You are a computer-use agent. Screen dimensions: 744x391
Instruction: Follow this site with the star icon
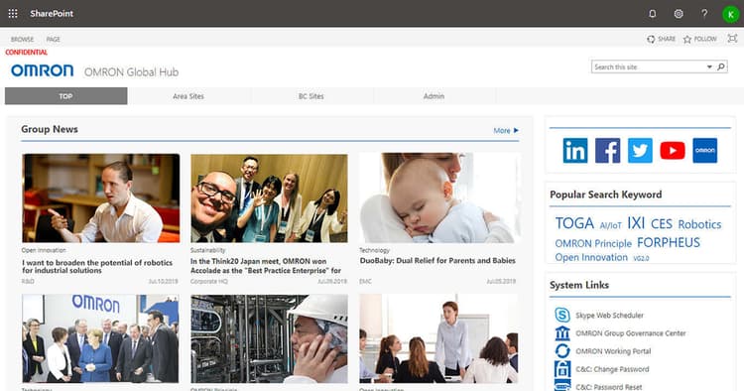click(687, 40)
